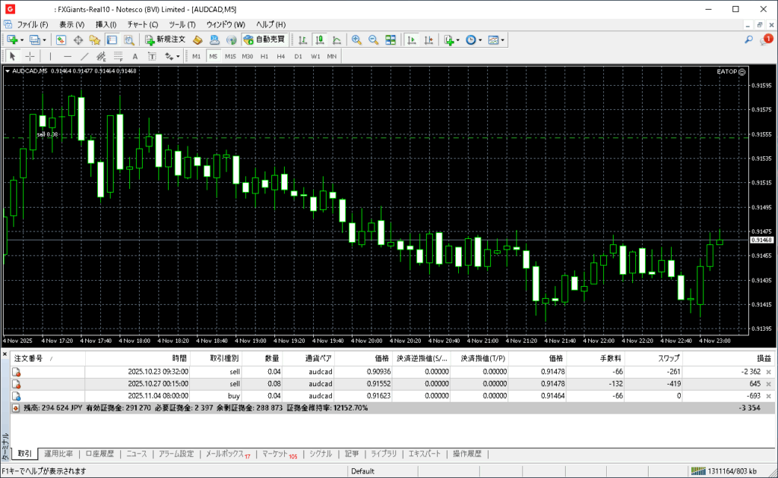Close the first sell audcad order

coord(768,372)
